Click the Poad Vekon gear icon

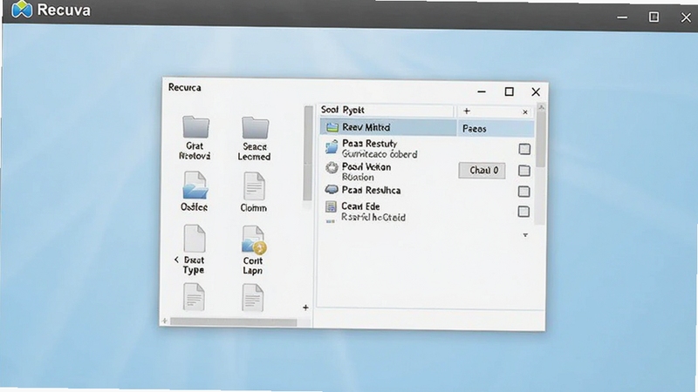332,167
